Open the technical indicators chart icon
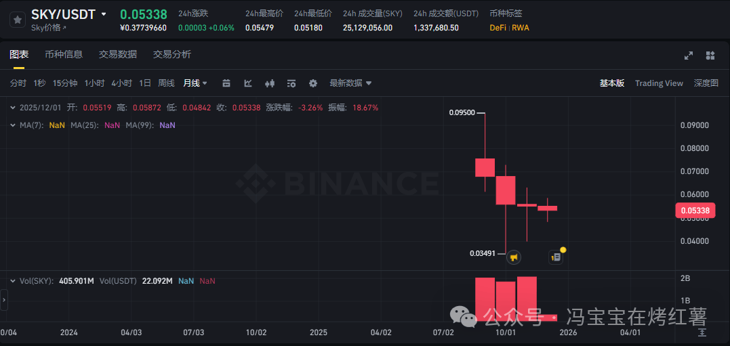This screenshot has height=346, width=730. [248, 83]
